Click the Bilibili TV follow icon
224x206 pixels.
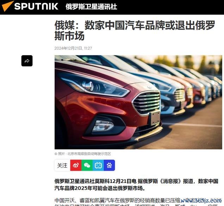click(98, 165)
